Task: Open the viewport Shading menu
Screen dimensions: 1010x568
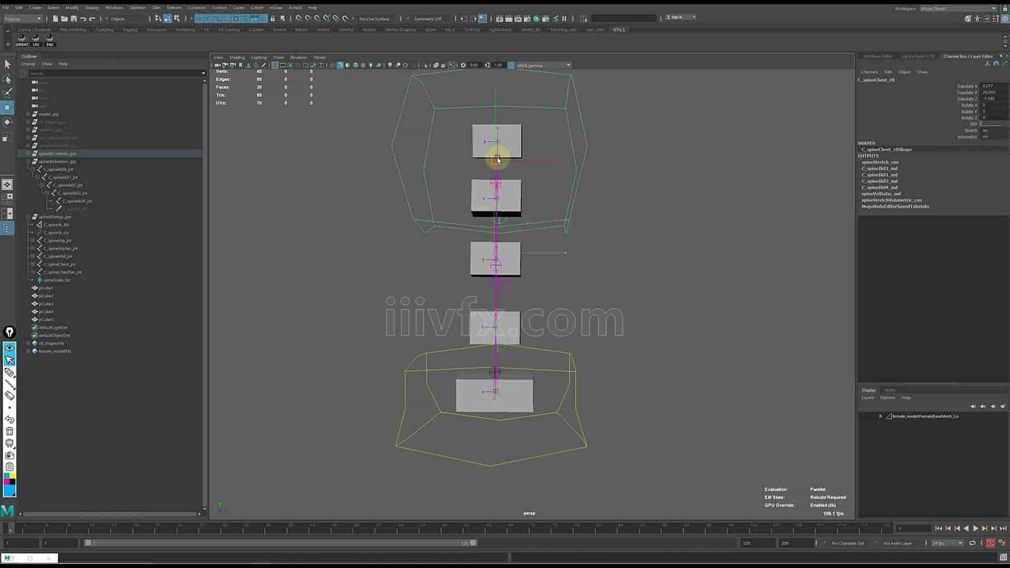Action: pyautogui.click(x=237, y=58)
